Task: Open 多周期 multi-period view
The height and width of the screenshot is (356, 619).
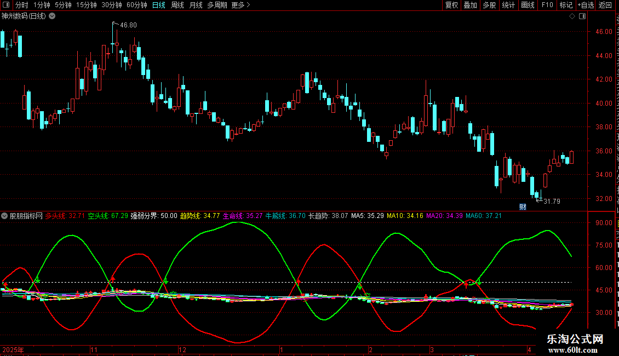Action: coord(217,5)
